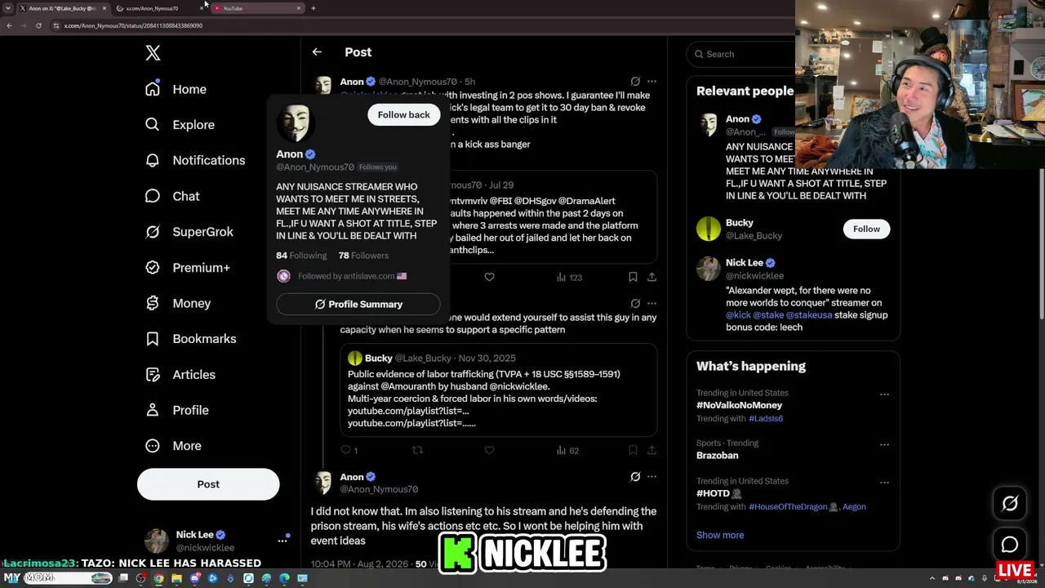The height and width of the screenshot is (588, 1045).
Task: Click Follow back on the Anon hover card
Action: (x=403, y=115)
